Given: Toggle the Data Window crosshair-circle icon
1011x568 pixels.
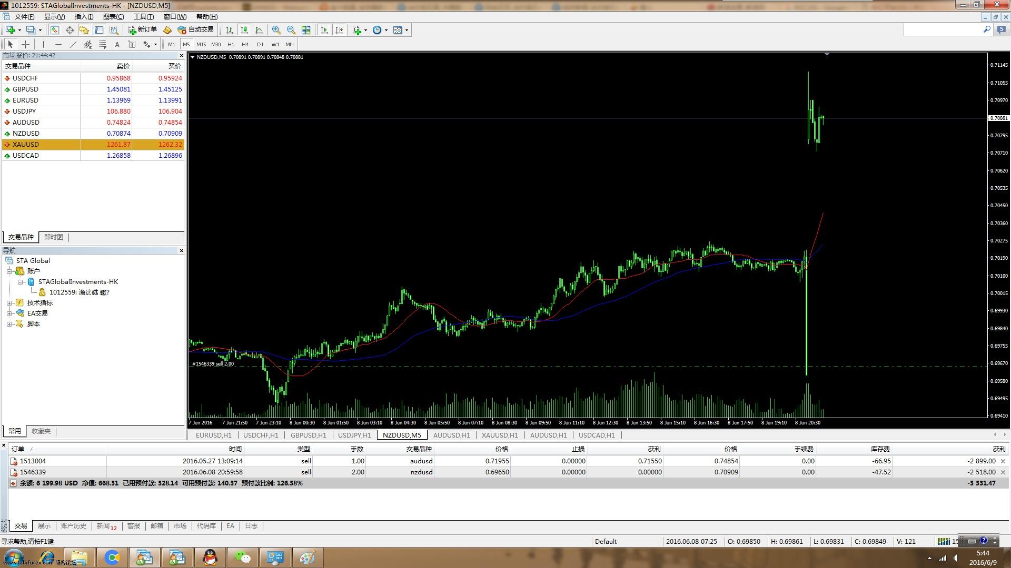Looking at the screenshot, I should (70, 30).
